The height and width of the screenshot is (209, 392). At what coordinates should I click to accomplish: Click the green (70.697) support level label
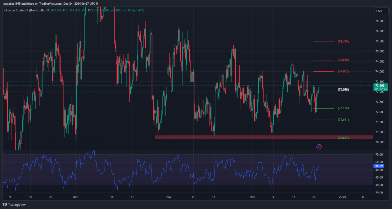(x=343, y=138)
